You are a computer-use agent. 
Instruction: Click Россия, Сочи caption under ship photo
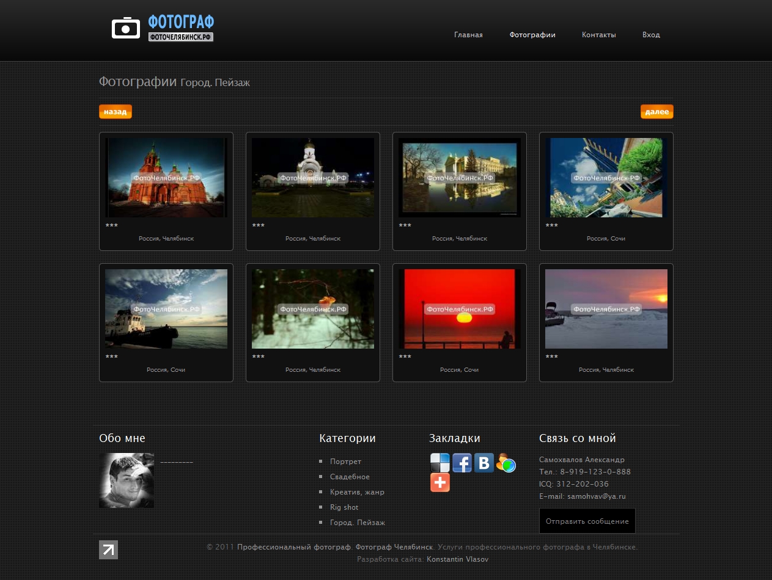166,370
